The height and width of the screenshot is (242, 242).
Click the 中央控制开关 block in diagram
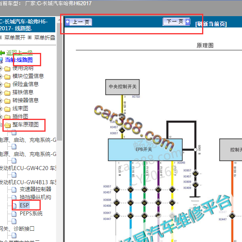122,87
